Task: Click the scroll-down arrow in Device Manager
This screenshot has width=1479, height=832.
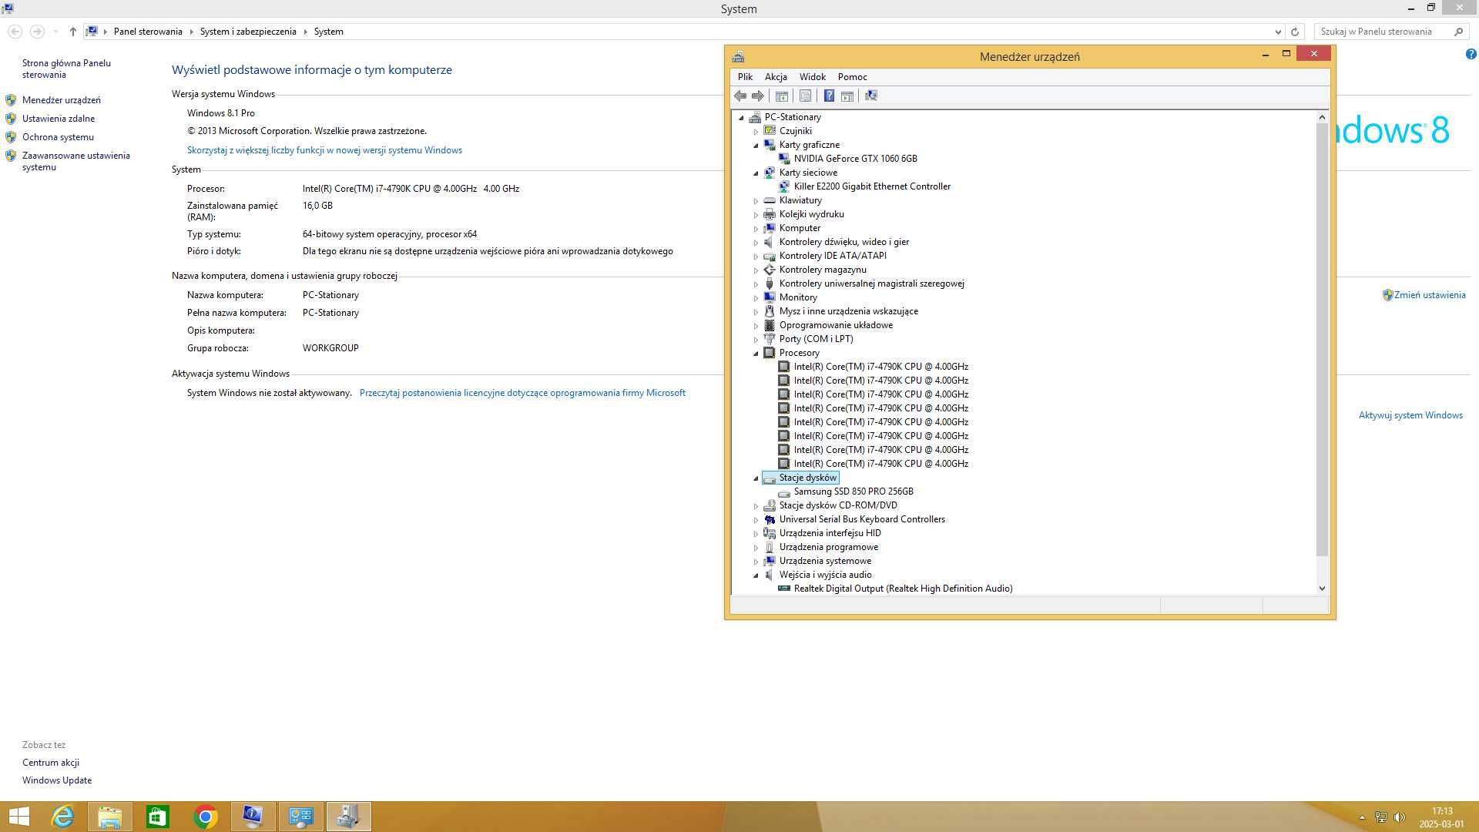Action: pos(1322,589)
